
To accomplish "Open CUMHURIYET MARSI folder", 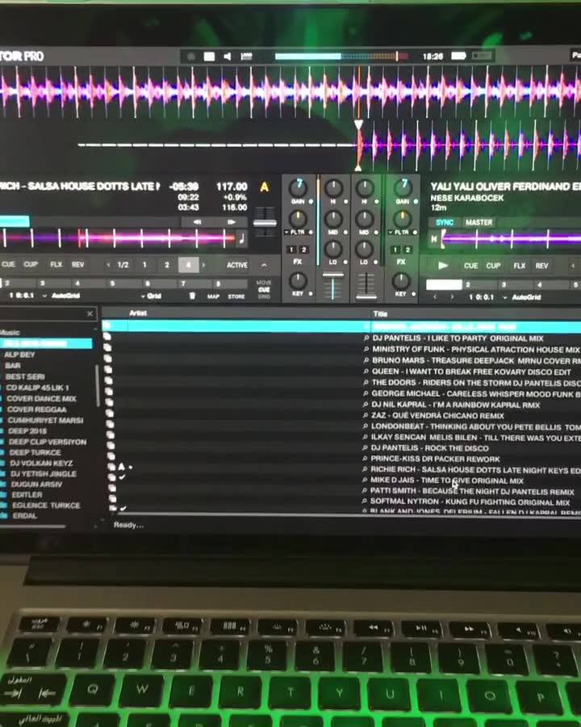I will (45, 420).
